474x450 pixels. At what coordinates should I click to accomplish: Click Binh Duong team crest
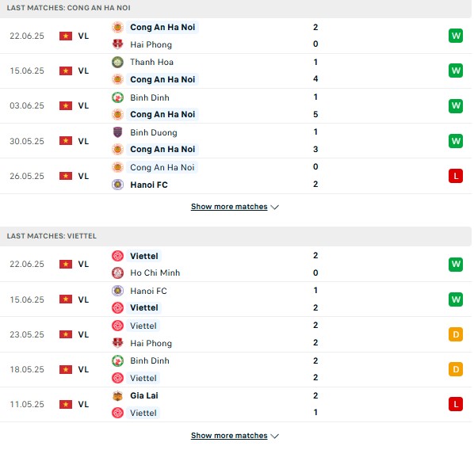[x=117, y=132]
